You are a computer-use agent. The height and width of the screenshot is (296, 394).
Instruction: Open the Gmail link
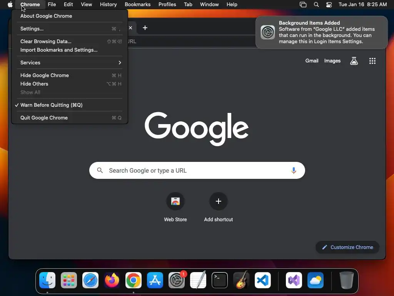click(x=312, y=61)
